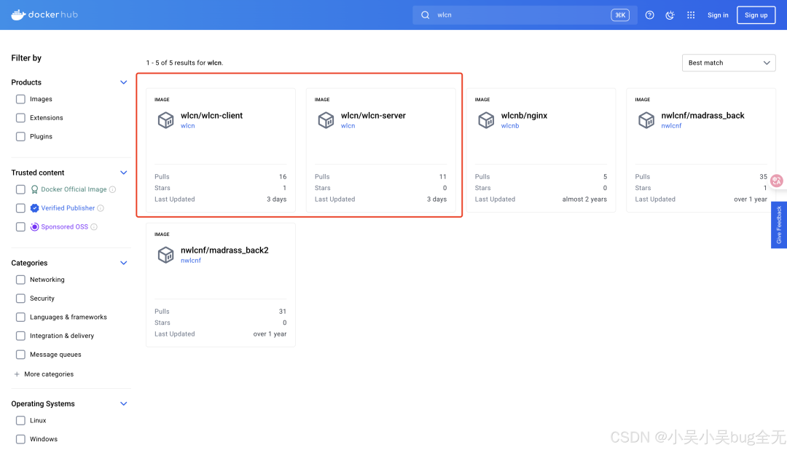
Task: Click the Verified Publisher info icon
Action: click(101, 208)
